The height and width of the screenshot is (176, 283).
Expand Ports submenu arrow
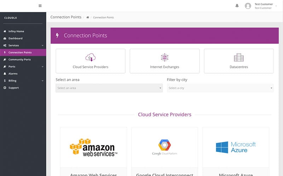coord(42,67)
